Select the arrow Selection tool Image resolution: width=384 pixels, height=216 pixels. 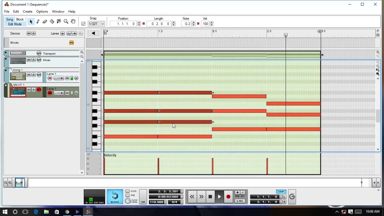tap(31, 22)
